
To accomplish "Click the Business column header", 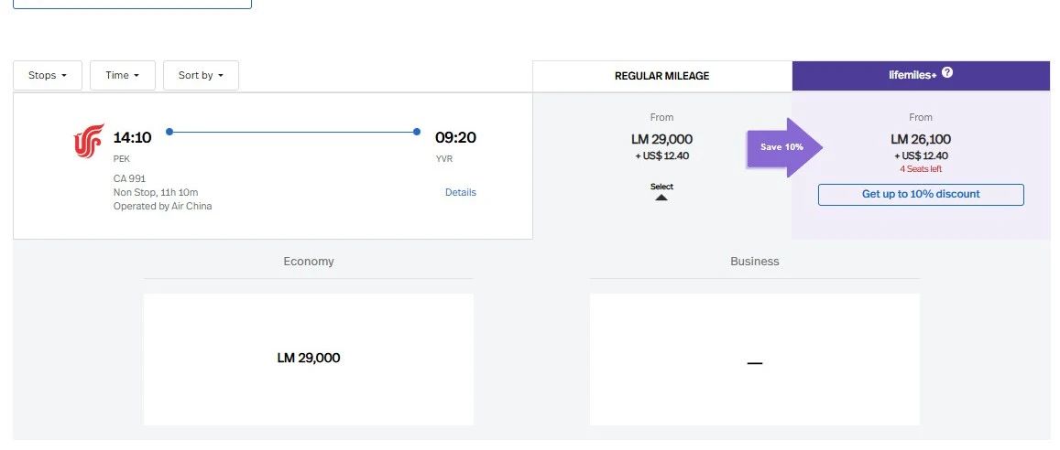I will tap(754, 262).
